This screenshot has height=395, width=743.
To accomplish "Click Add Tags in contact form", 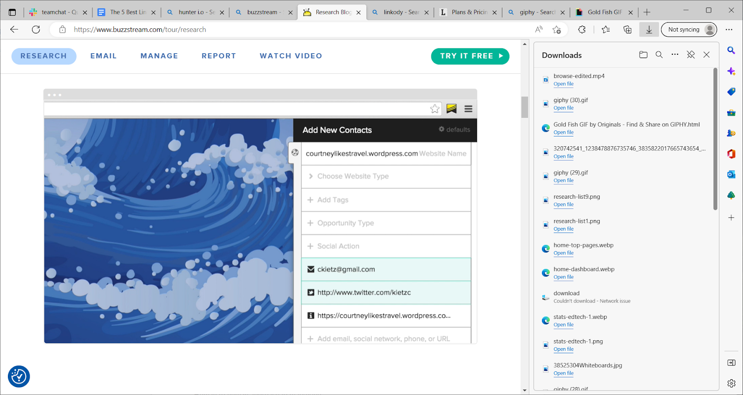I will pyautogui.click(x=386, y=200).
